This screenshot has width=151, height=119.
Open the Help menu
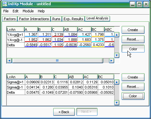tap(41, 11)
